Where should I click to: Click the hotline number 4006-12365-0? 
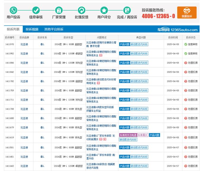158,16
